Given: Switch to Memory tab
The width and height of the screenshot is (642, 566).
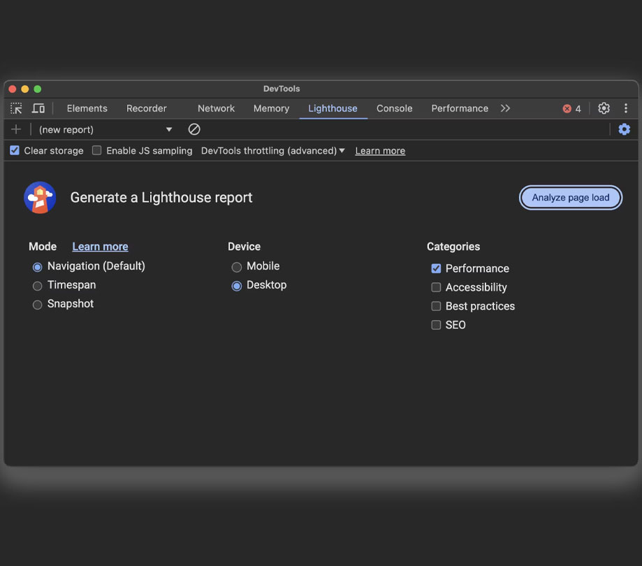Looking at the screenshot, I should [272, 108].
